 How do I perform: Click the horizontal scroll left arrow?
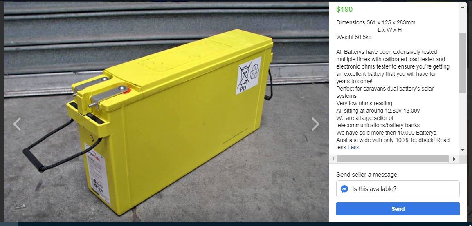(333, 159)
